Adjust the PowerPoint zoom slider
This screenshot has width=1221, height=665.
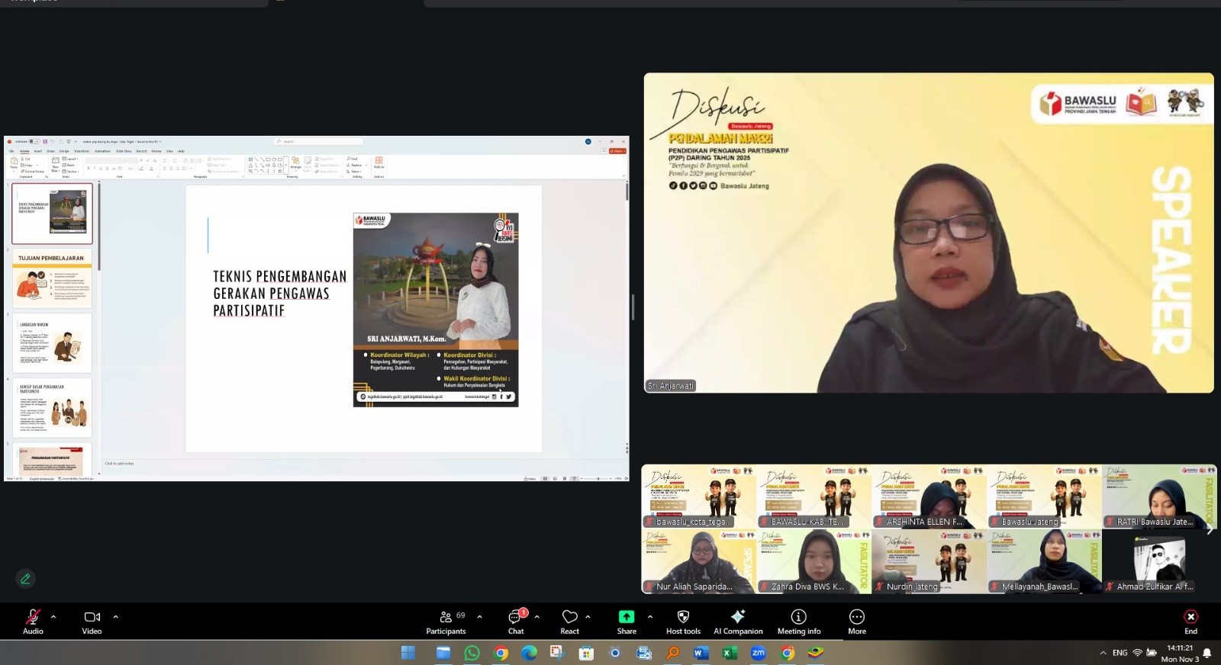click(598, 478)
